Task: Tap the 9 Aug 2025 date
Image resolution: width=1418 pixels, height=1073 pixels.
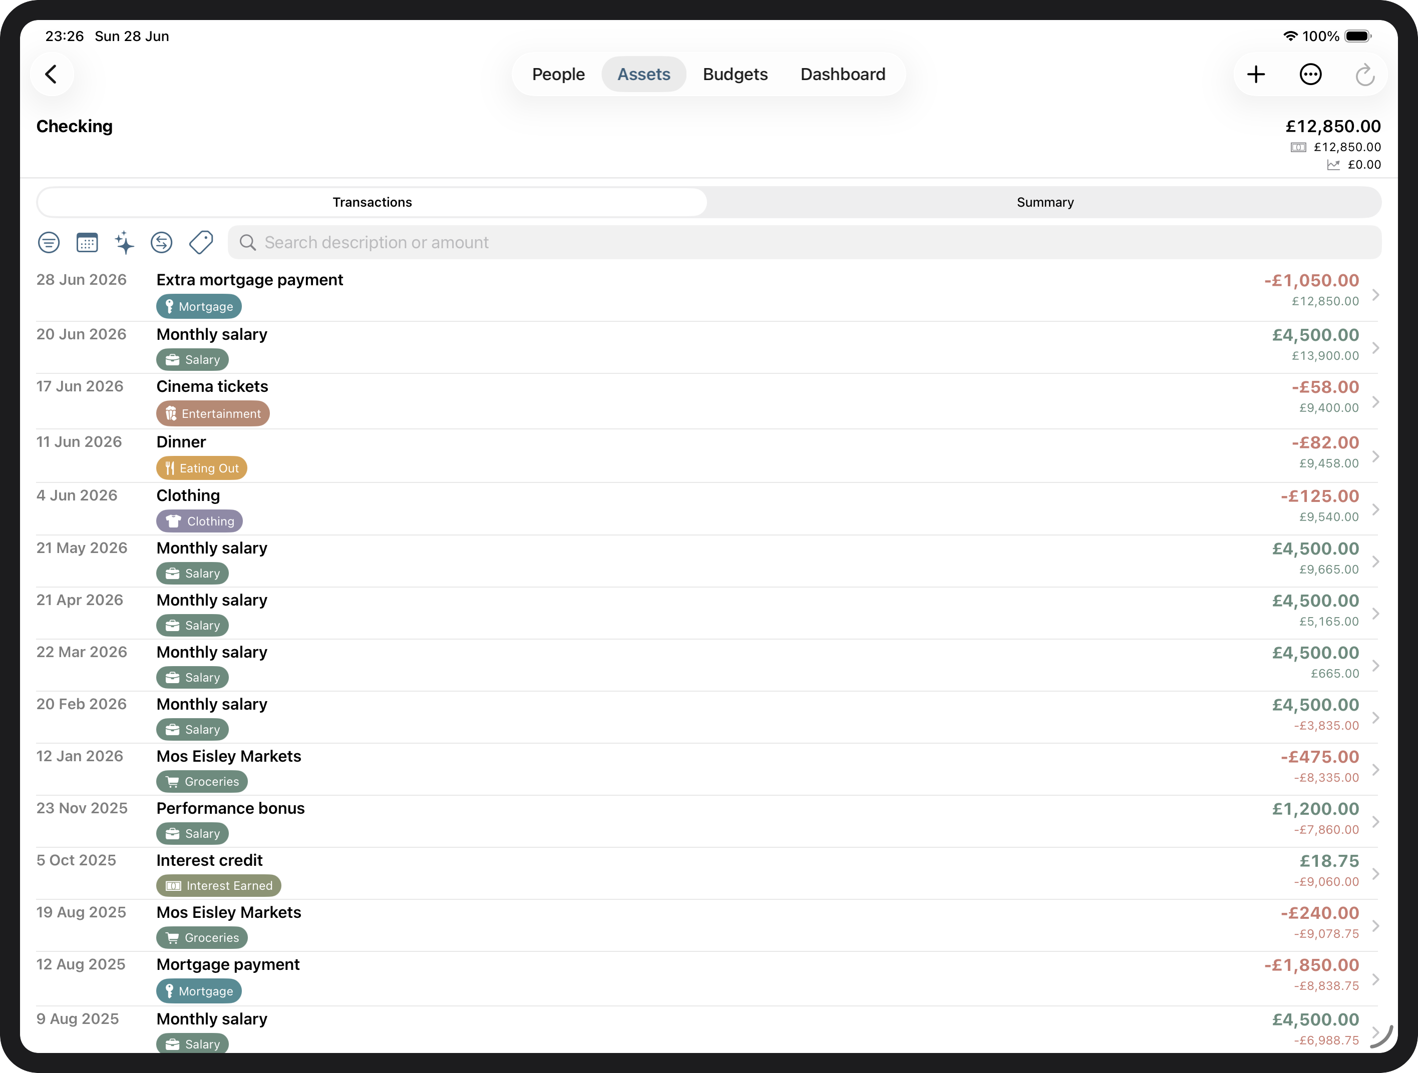Action: [78, 1018]
